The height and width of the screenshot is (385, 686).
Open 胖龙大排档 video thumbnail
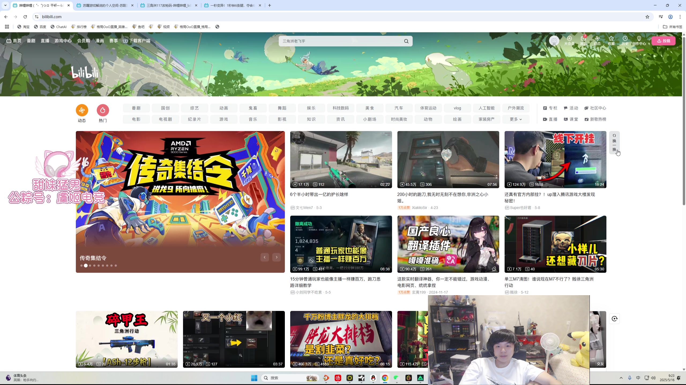(x=341, y=339)
